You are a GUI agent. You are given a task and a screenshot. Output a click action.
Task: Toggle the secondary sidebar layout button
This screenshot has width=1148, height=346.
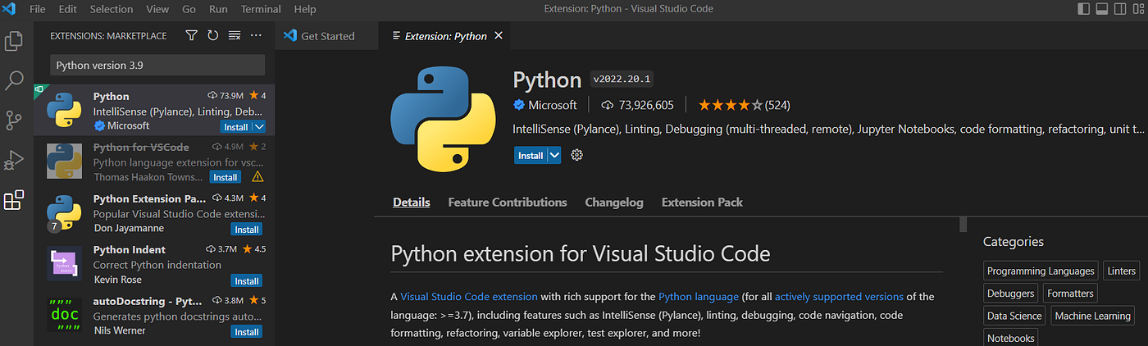pyautogui.click(x=1120, y=9)
